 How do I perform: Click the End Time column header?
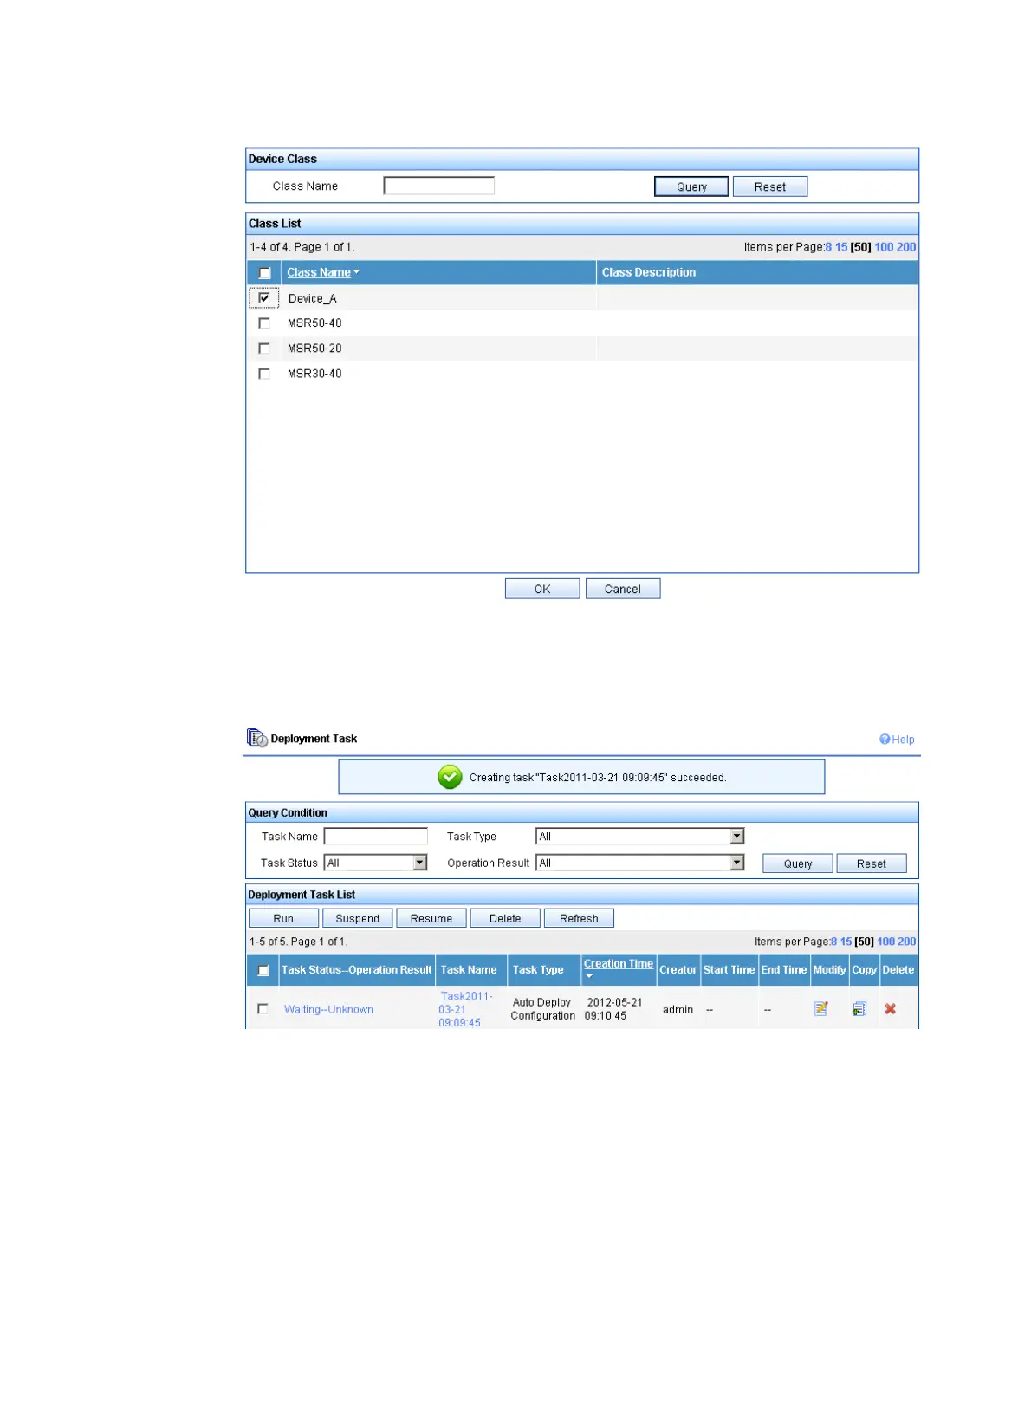click(784, 970)
